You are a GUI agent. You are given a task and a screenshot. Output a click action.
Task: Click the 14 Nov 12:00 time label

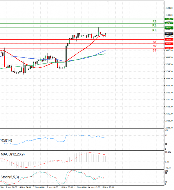point(94,187)
